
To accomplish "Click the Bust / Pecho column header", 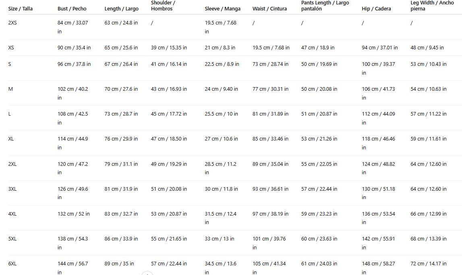I will click(x=72, y=9).
